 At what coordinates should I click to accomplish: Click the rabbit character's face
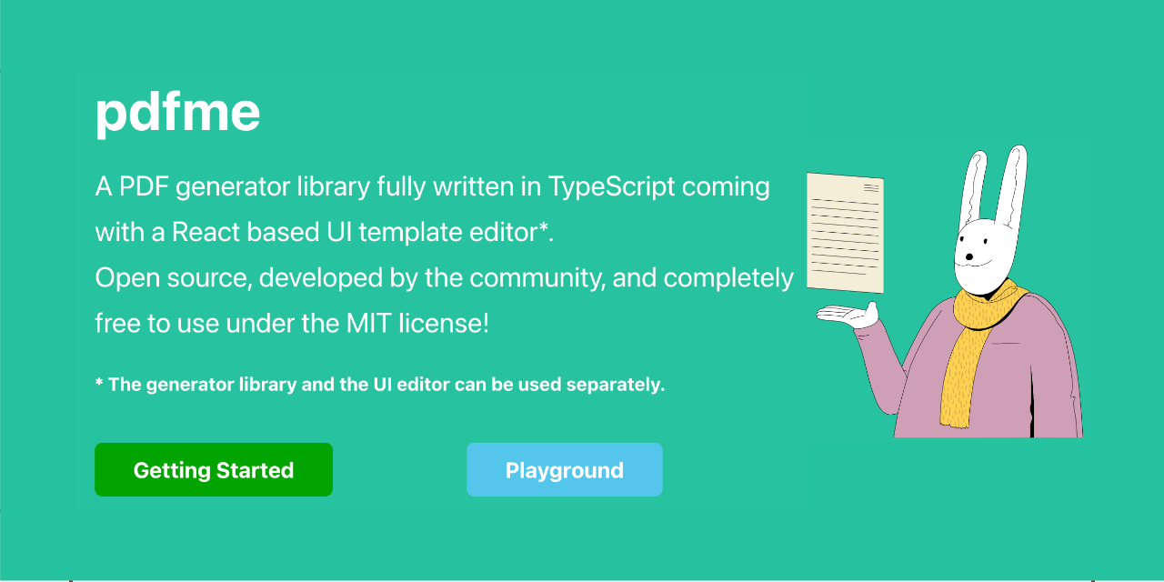pyautogui.click(x=982, y=256)
